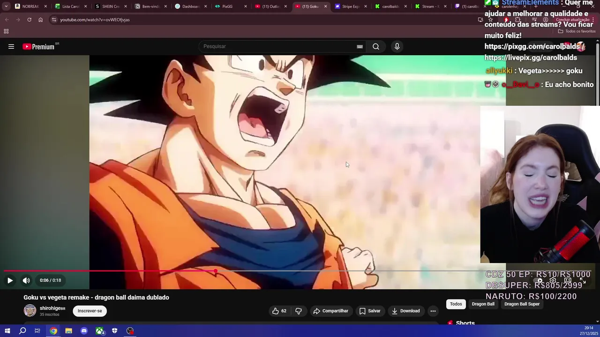Close the PixGG tab
This screenshot has height=337, width=600.
click(x=246, y=7)
